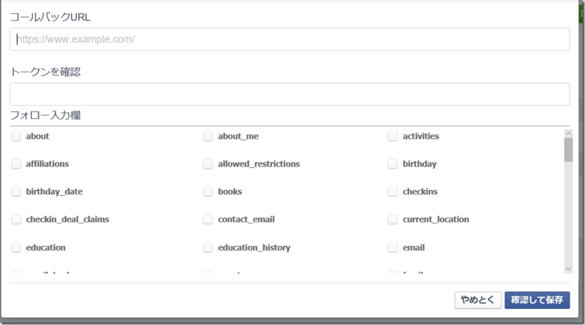
Task: Enable current_location checkbox
Action: tap(393, 219)
